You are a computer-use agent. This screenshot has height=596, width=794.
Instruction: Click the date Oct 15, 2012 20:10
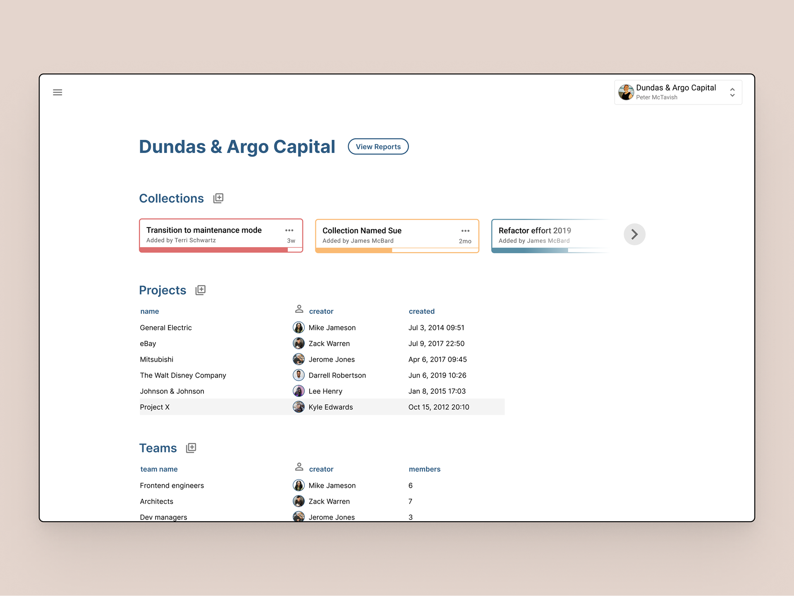[439, 407]
